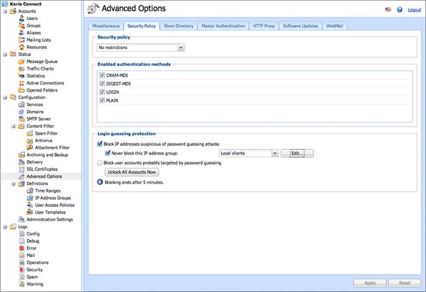Switch to Software Updates tab
This screenshot has width=426, height=292.
300,26
